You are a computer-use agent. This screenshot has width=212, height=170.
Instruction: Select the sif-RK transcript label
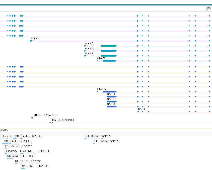pyautogui.click(x=89, y=53)
